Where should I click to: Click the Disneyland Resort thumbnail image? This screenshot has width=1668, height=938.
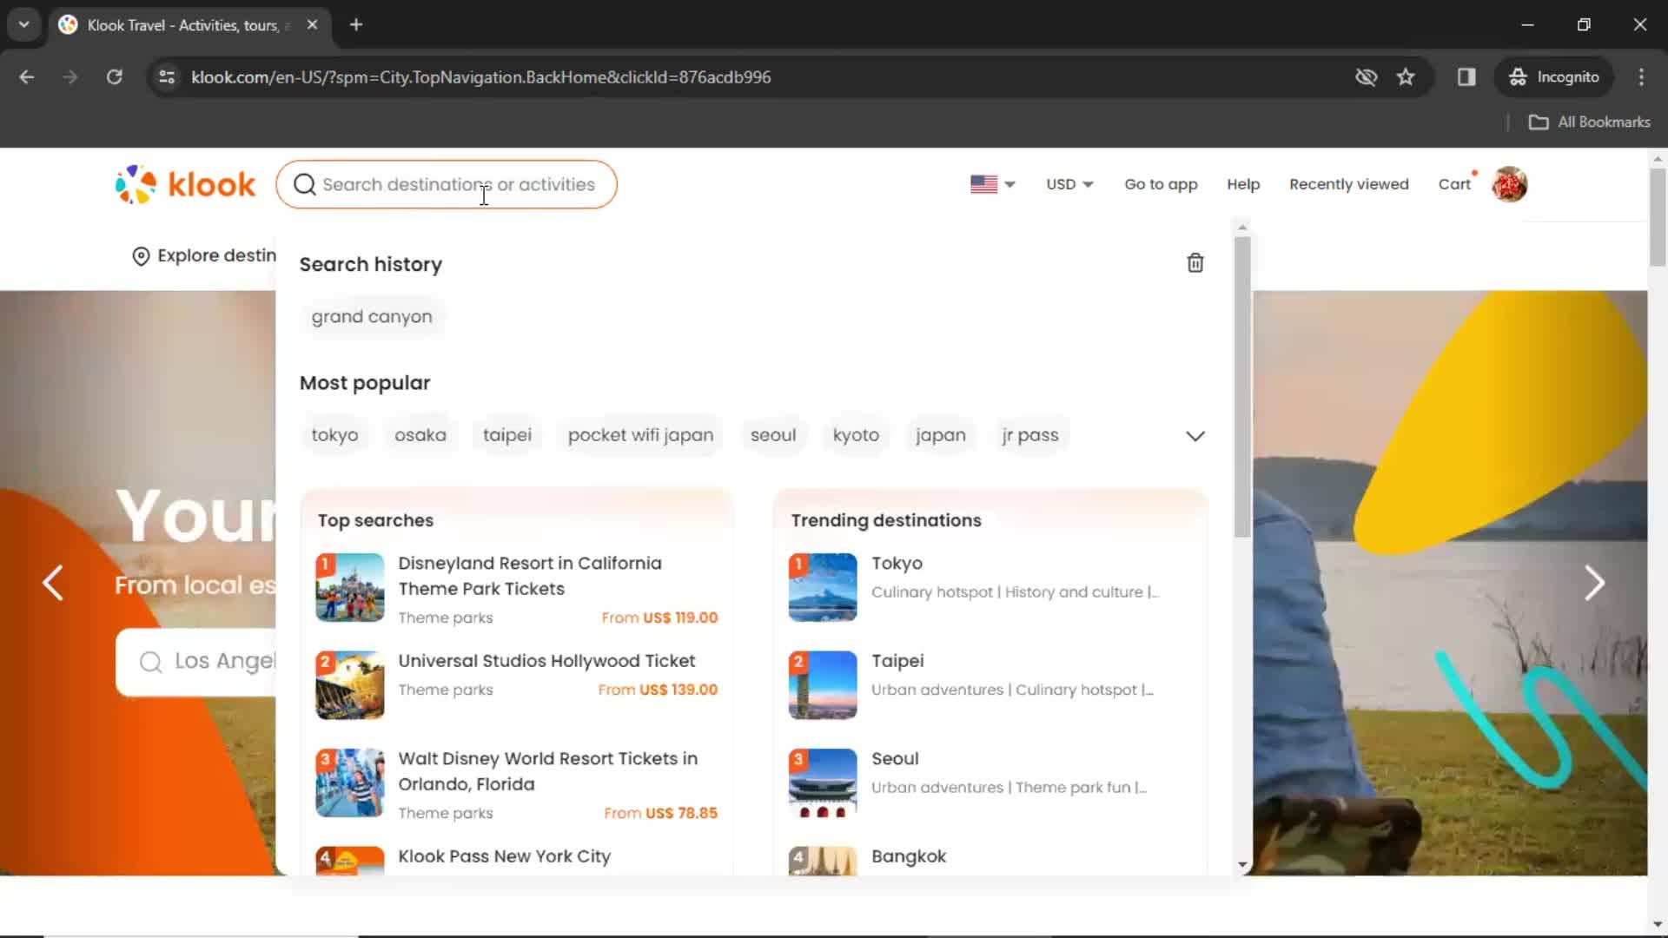point(350,588)
